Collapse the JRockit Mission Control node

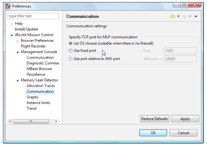tap(12, 35)
